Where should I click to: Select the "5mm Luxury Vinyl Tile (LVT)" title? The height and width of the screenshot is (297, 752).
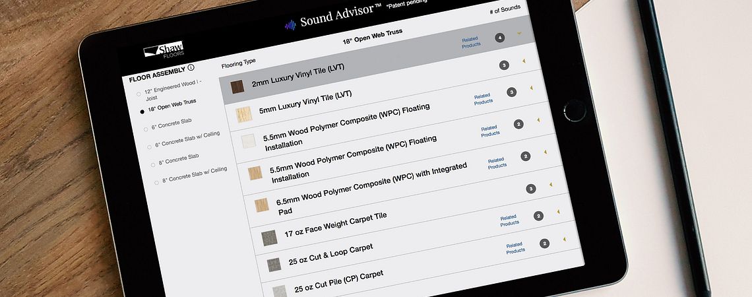point(305,102)
